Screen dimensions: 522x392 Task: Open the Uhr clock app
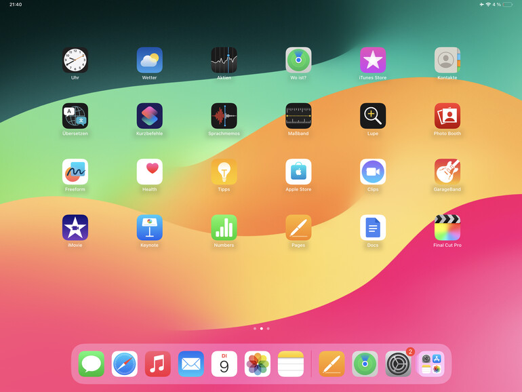(x=75, y=60)
